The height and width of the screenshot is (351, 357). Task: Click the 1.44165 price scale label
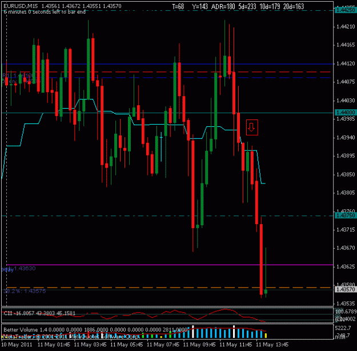pyautogui.click(x=346, y=45)
